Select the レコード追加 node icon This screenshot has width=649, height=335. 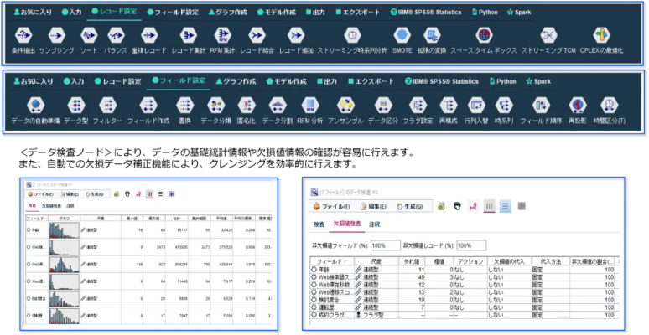(296, 35)
